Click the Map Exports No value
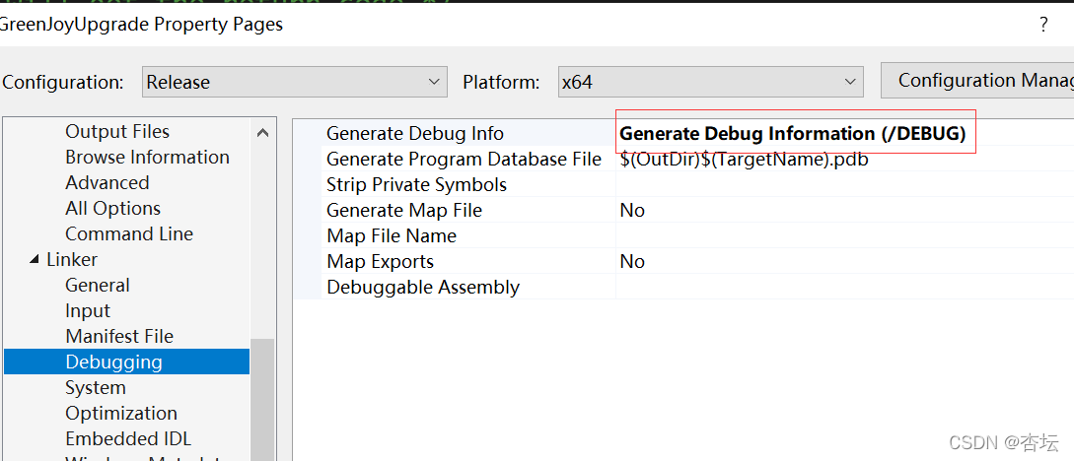The width and height of the screenshot is (1074, 461). tap(632, 262)
